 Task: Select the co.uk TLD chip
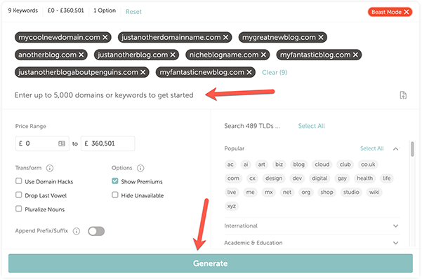tap(368, 164)
